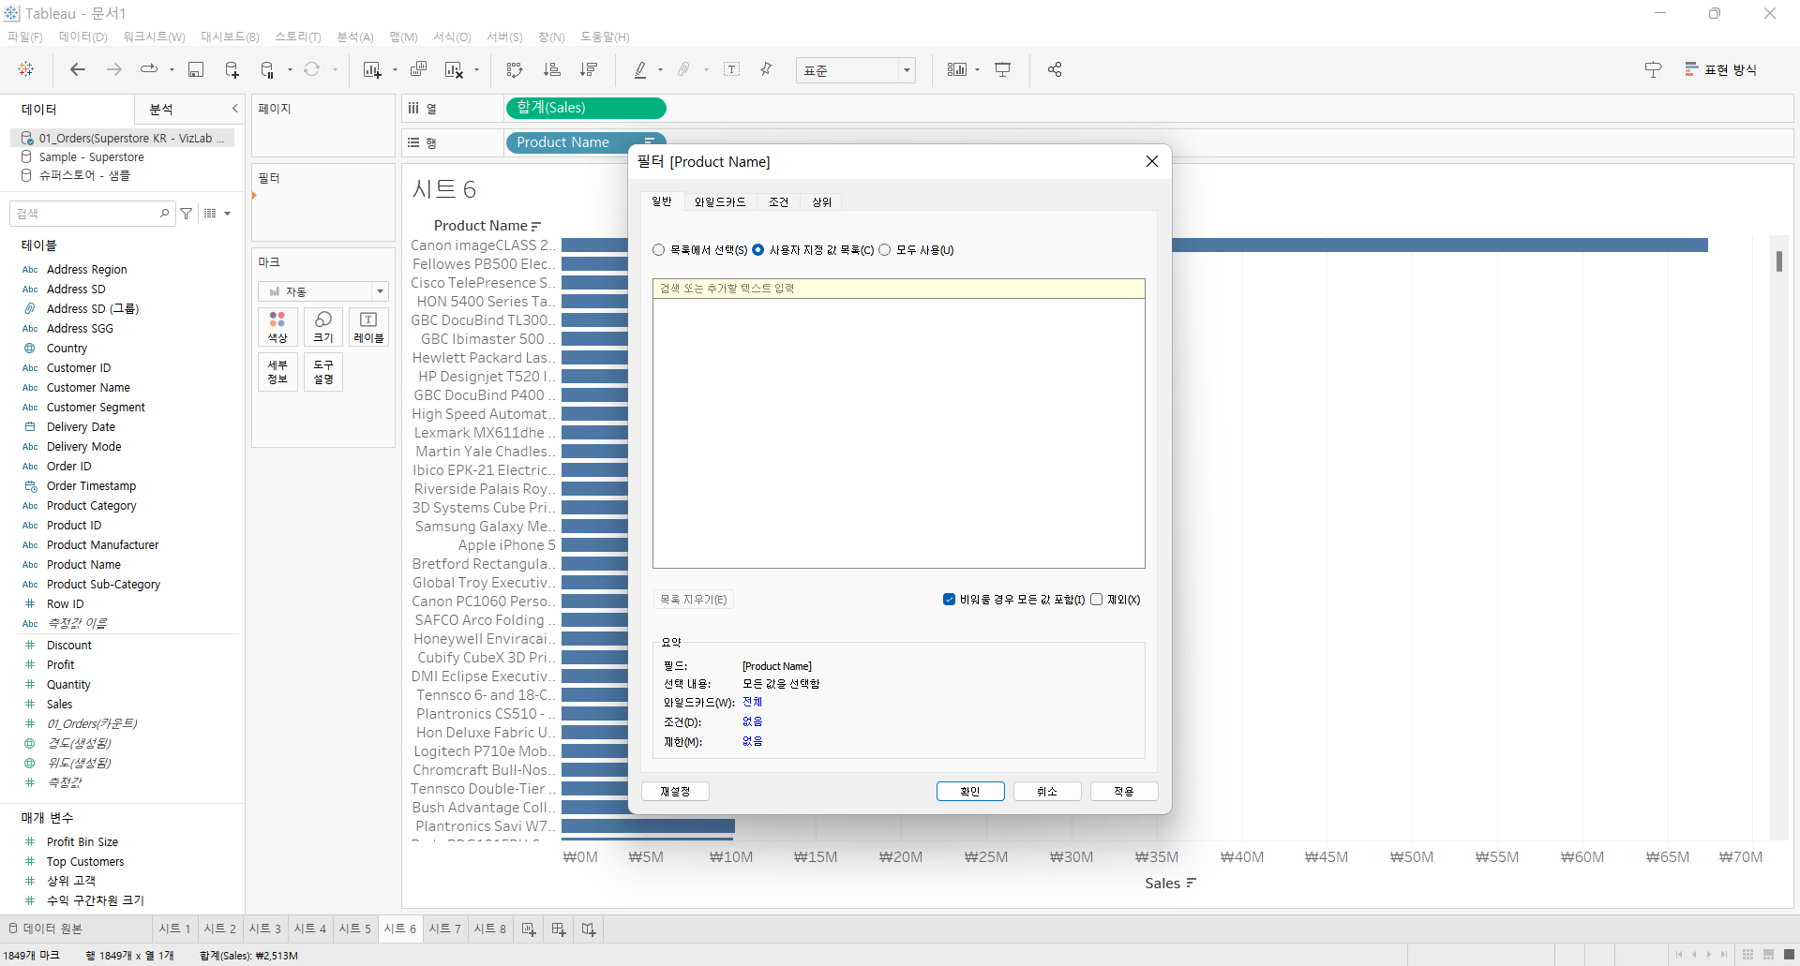Click the filter fields icon in data pane
The width and height of the screenshot is (1800, 966).
point(187,214)
